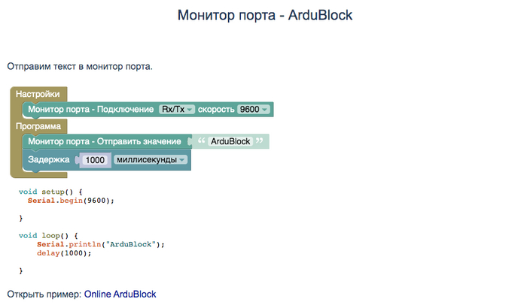Screen dimensions: 527x305
Task: Select the Программа block label
Action: coord(38,126)
